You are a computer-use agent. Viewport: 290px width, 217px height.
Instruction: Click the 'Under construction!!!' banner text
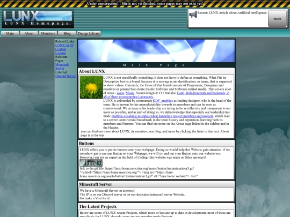(x=145, y=4)
